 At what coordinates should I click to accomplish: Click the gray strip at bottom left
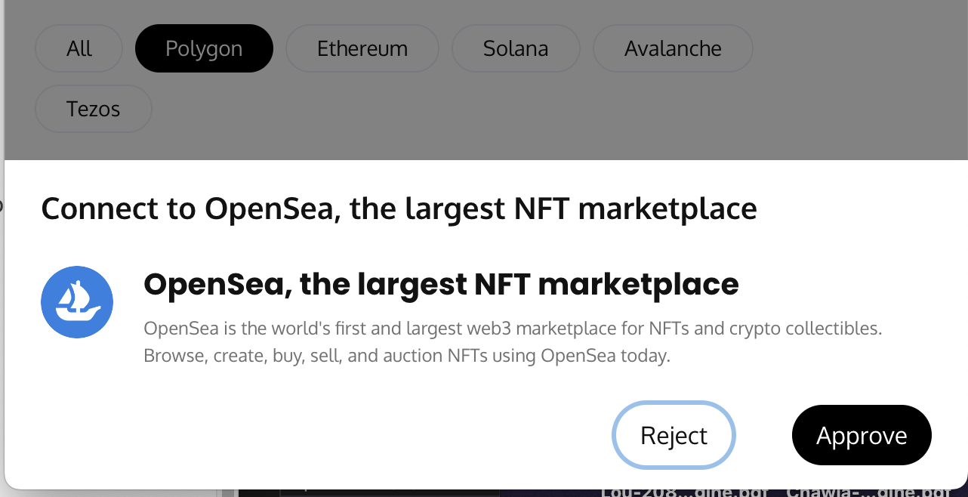[109, 493]
